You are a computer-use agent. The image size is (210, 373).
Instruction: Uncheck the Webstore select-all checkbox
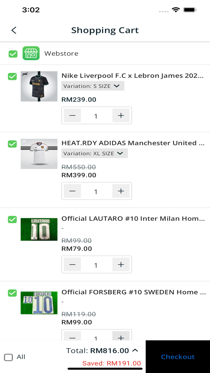tap(13, 54)
